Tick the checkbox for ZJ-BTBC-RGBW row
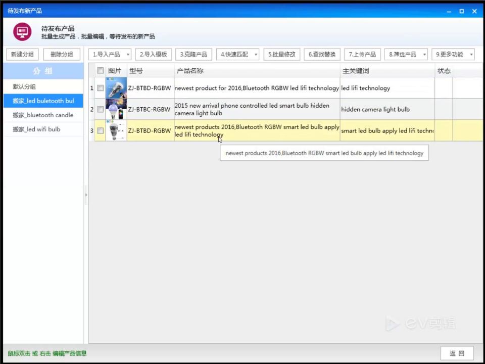This screenshot has width=485, height=364. (x=100, y=109)
